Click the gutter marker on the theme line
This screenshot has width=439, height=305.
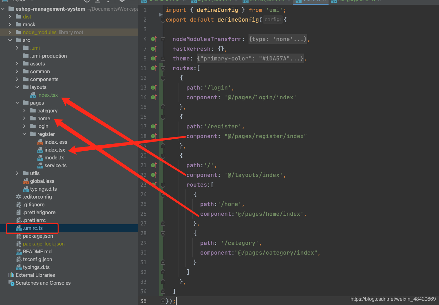[x=154, y=59]
